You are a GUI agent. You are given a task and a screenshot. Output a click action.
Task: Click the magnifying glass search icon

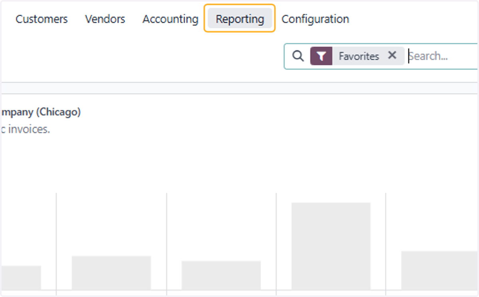coord(298,56)
